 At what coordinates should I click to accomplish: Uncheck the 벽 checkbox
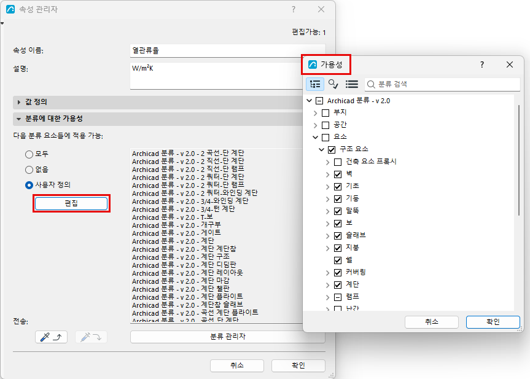[x=338, y=174]
